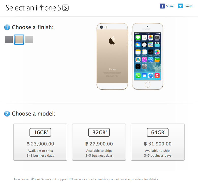This screenshot has width=198, height=186.
Task: Click the iPhone front screen image
Action: click(147, 56)
